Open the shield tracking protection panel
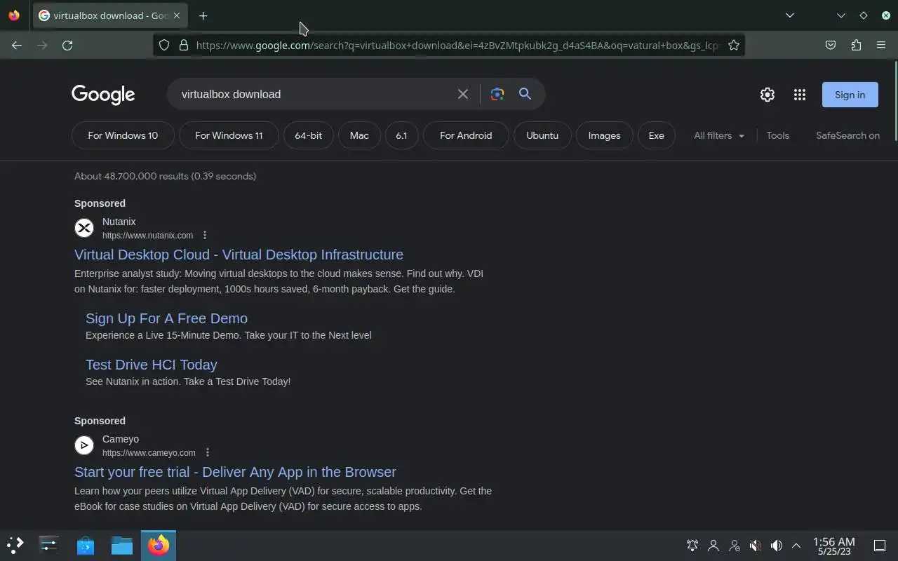Viewport: 898px width, 561px height. 163,45
